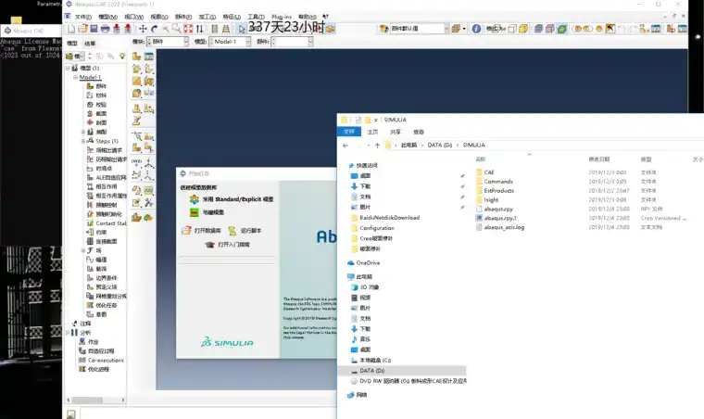Click the Create Standard/Explicit model icon
704x419 pixels.
(x=194, y=199)
